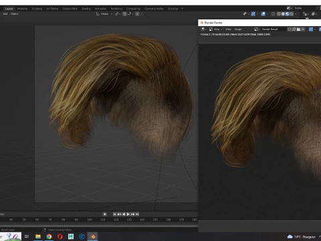Jump to the next keyframe
This screenshot has height=241, width=321.
point(132,214)
